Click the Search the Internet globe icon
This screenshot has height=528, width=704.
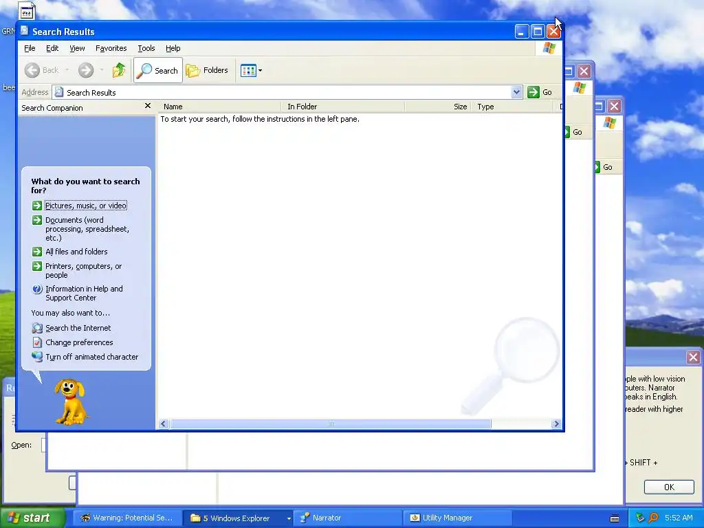[x=37, y=328]
